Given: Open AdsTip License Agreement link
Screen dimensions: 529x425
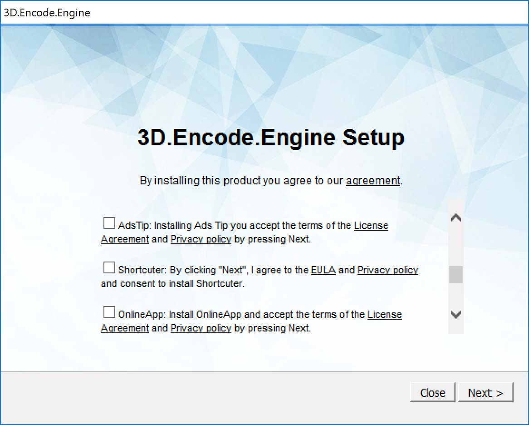Looking at the screenshot, I should coord(371,226).
